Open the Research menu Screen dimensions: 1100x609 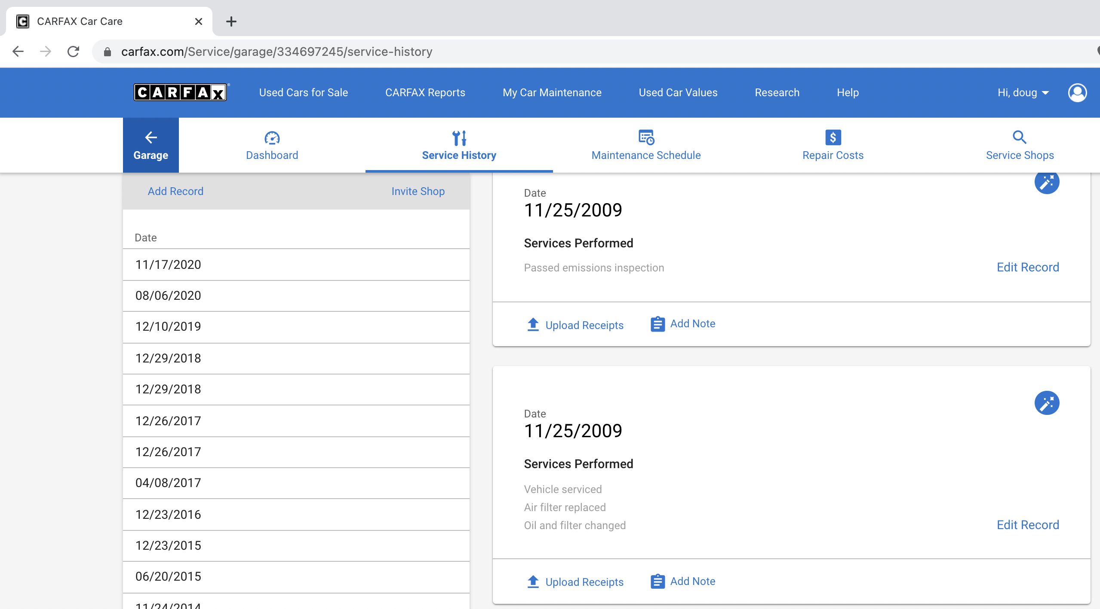click(x=777, y=93)
